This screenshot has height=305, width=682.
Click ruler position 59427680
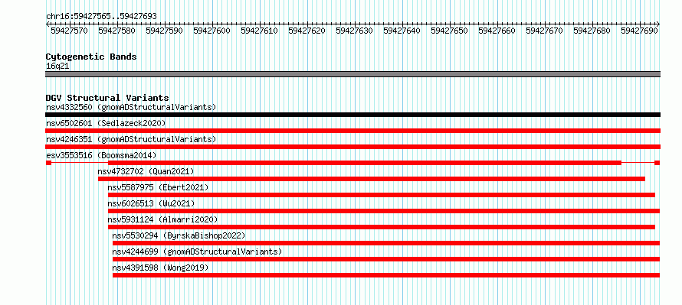click(592, 31)
